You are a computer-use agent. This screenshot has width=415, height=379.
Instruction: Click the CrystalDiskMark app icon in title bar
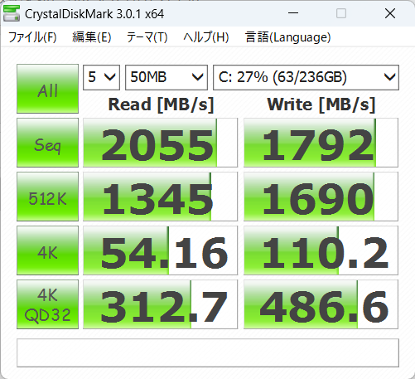click(x=12, y=13)
